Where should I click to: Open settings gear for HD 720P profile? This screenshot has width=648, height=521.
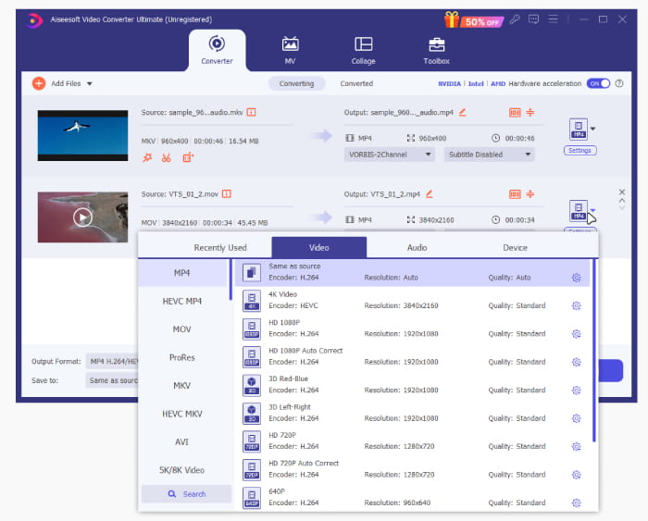pyautogui.click(x=576, y=446)
